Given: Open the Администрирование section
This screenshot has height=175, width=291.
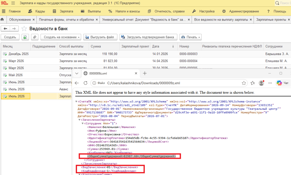Looking at the screenshot, I should (240, 11).
